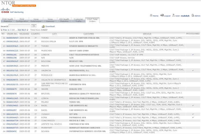Open the PGW Health Statistics tab

point(8,20)
